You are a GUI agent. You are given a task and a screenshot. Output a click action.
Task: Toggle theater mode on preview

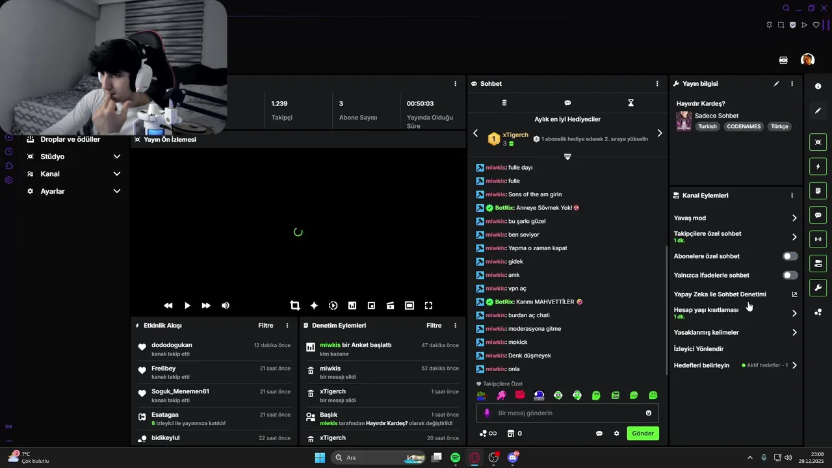(409, 305)
